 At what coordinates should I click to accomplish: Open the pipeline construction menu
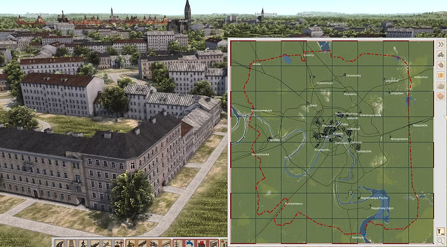tap(166, 243)
